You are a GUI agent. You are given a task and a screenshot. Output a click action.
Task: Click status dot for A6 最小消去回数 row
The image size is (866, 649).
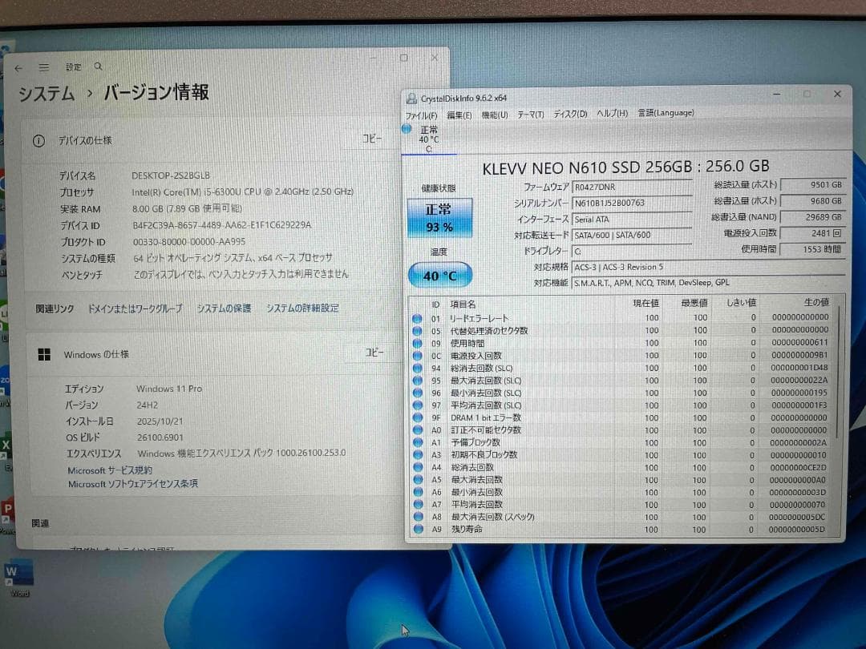[x=418, y=492]
